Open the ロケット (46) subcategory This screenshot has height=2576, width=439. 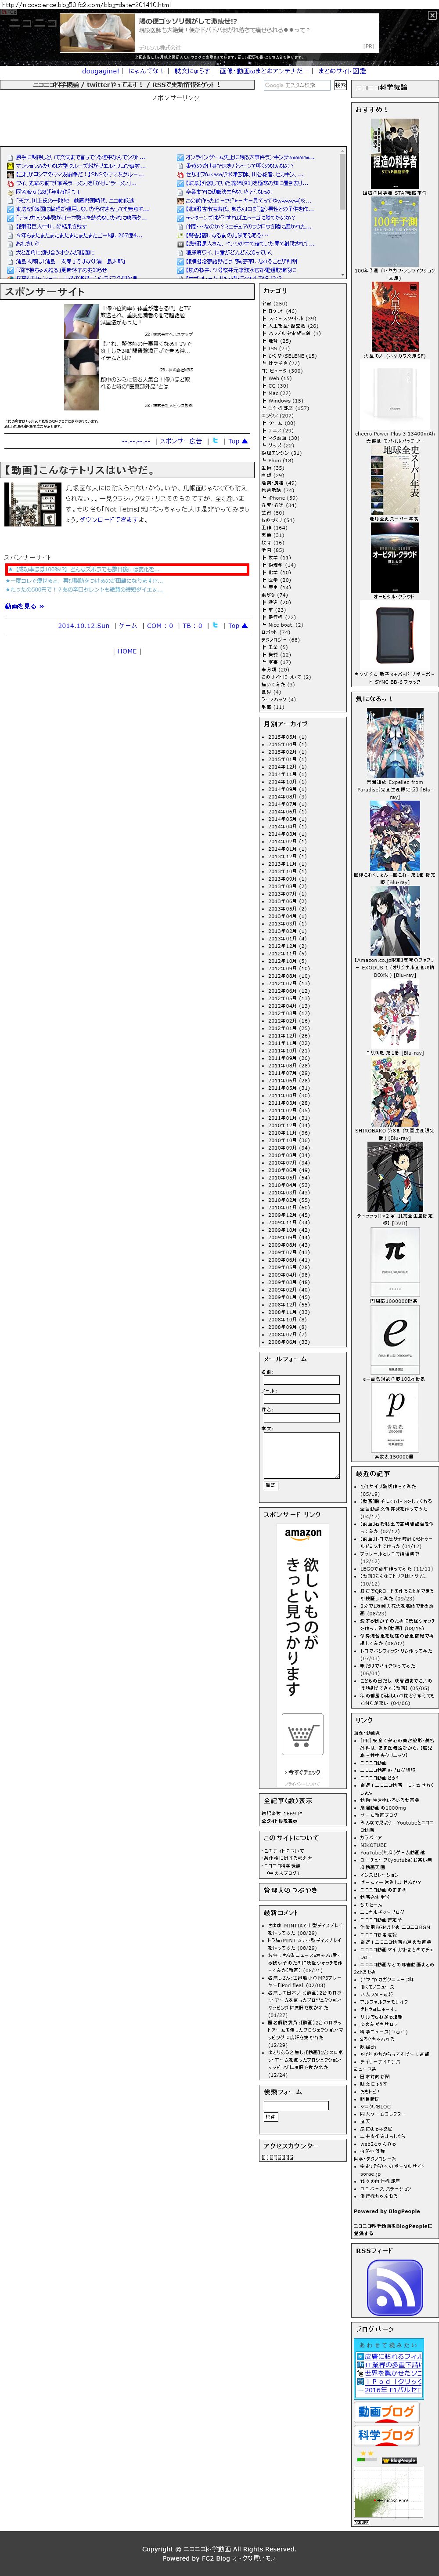click(283, 311)
